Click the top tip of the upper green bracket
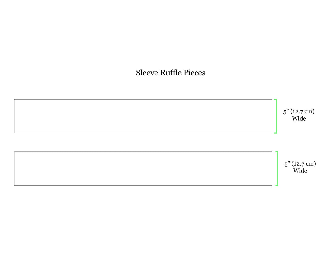The image size is (321, 254). [275, 99]
